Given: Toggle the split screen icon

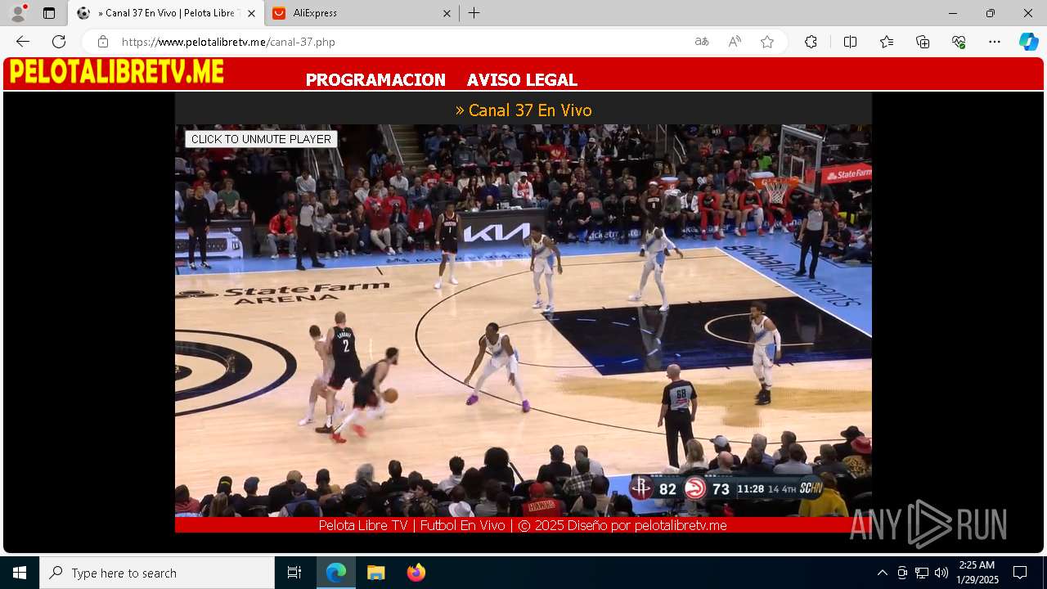Looking at the screenshot, I should [850, 42].
